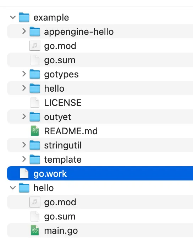Click the go.work file icon

24,173
